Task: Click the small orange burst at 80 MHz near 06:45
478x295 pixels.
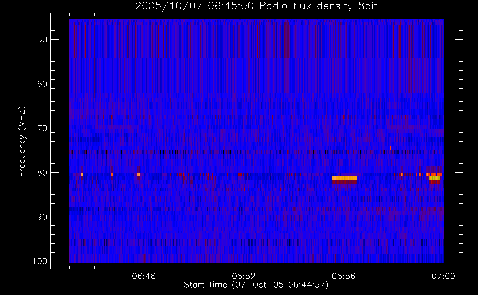Action: tap(82, 174)
